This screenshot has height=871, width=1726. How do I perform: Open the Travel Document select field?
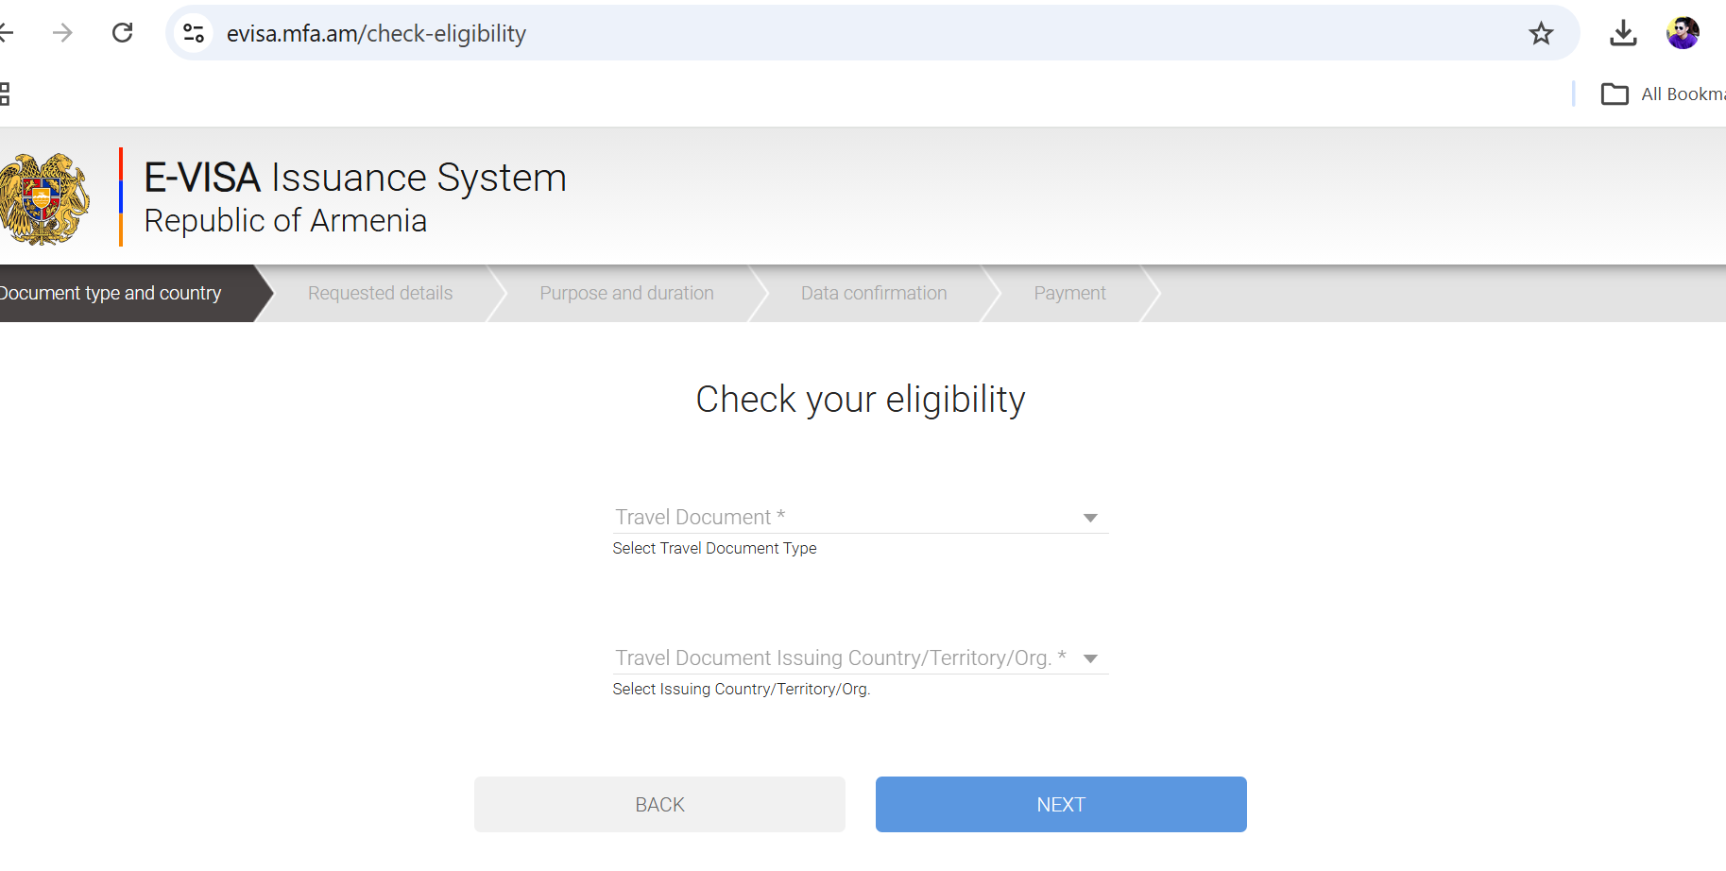tap(860, 517)
